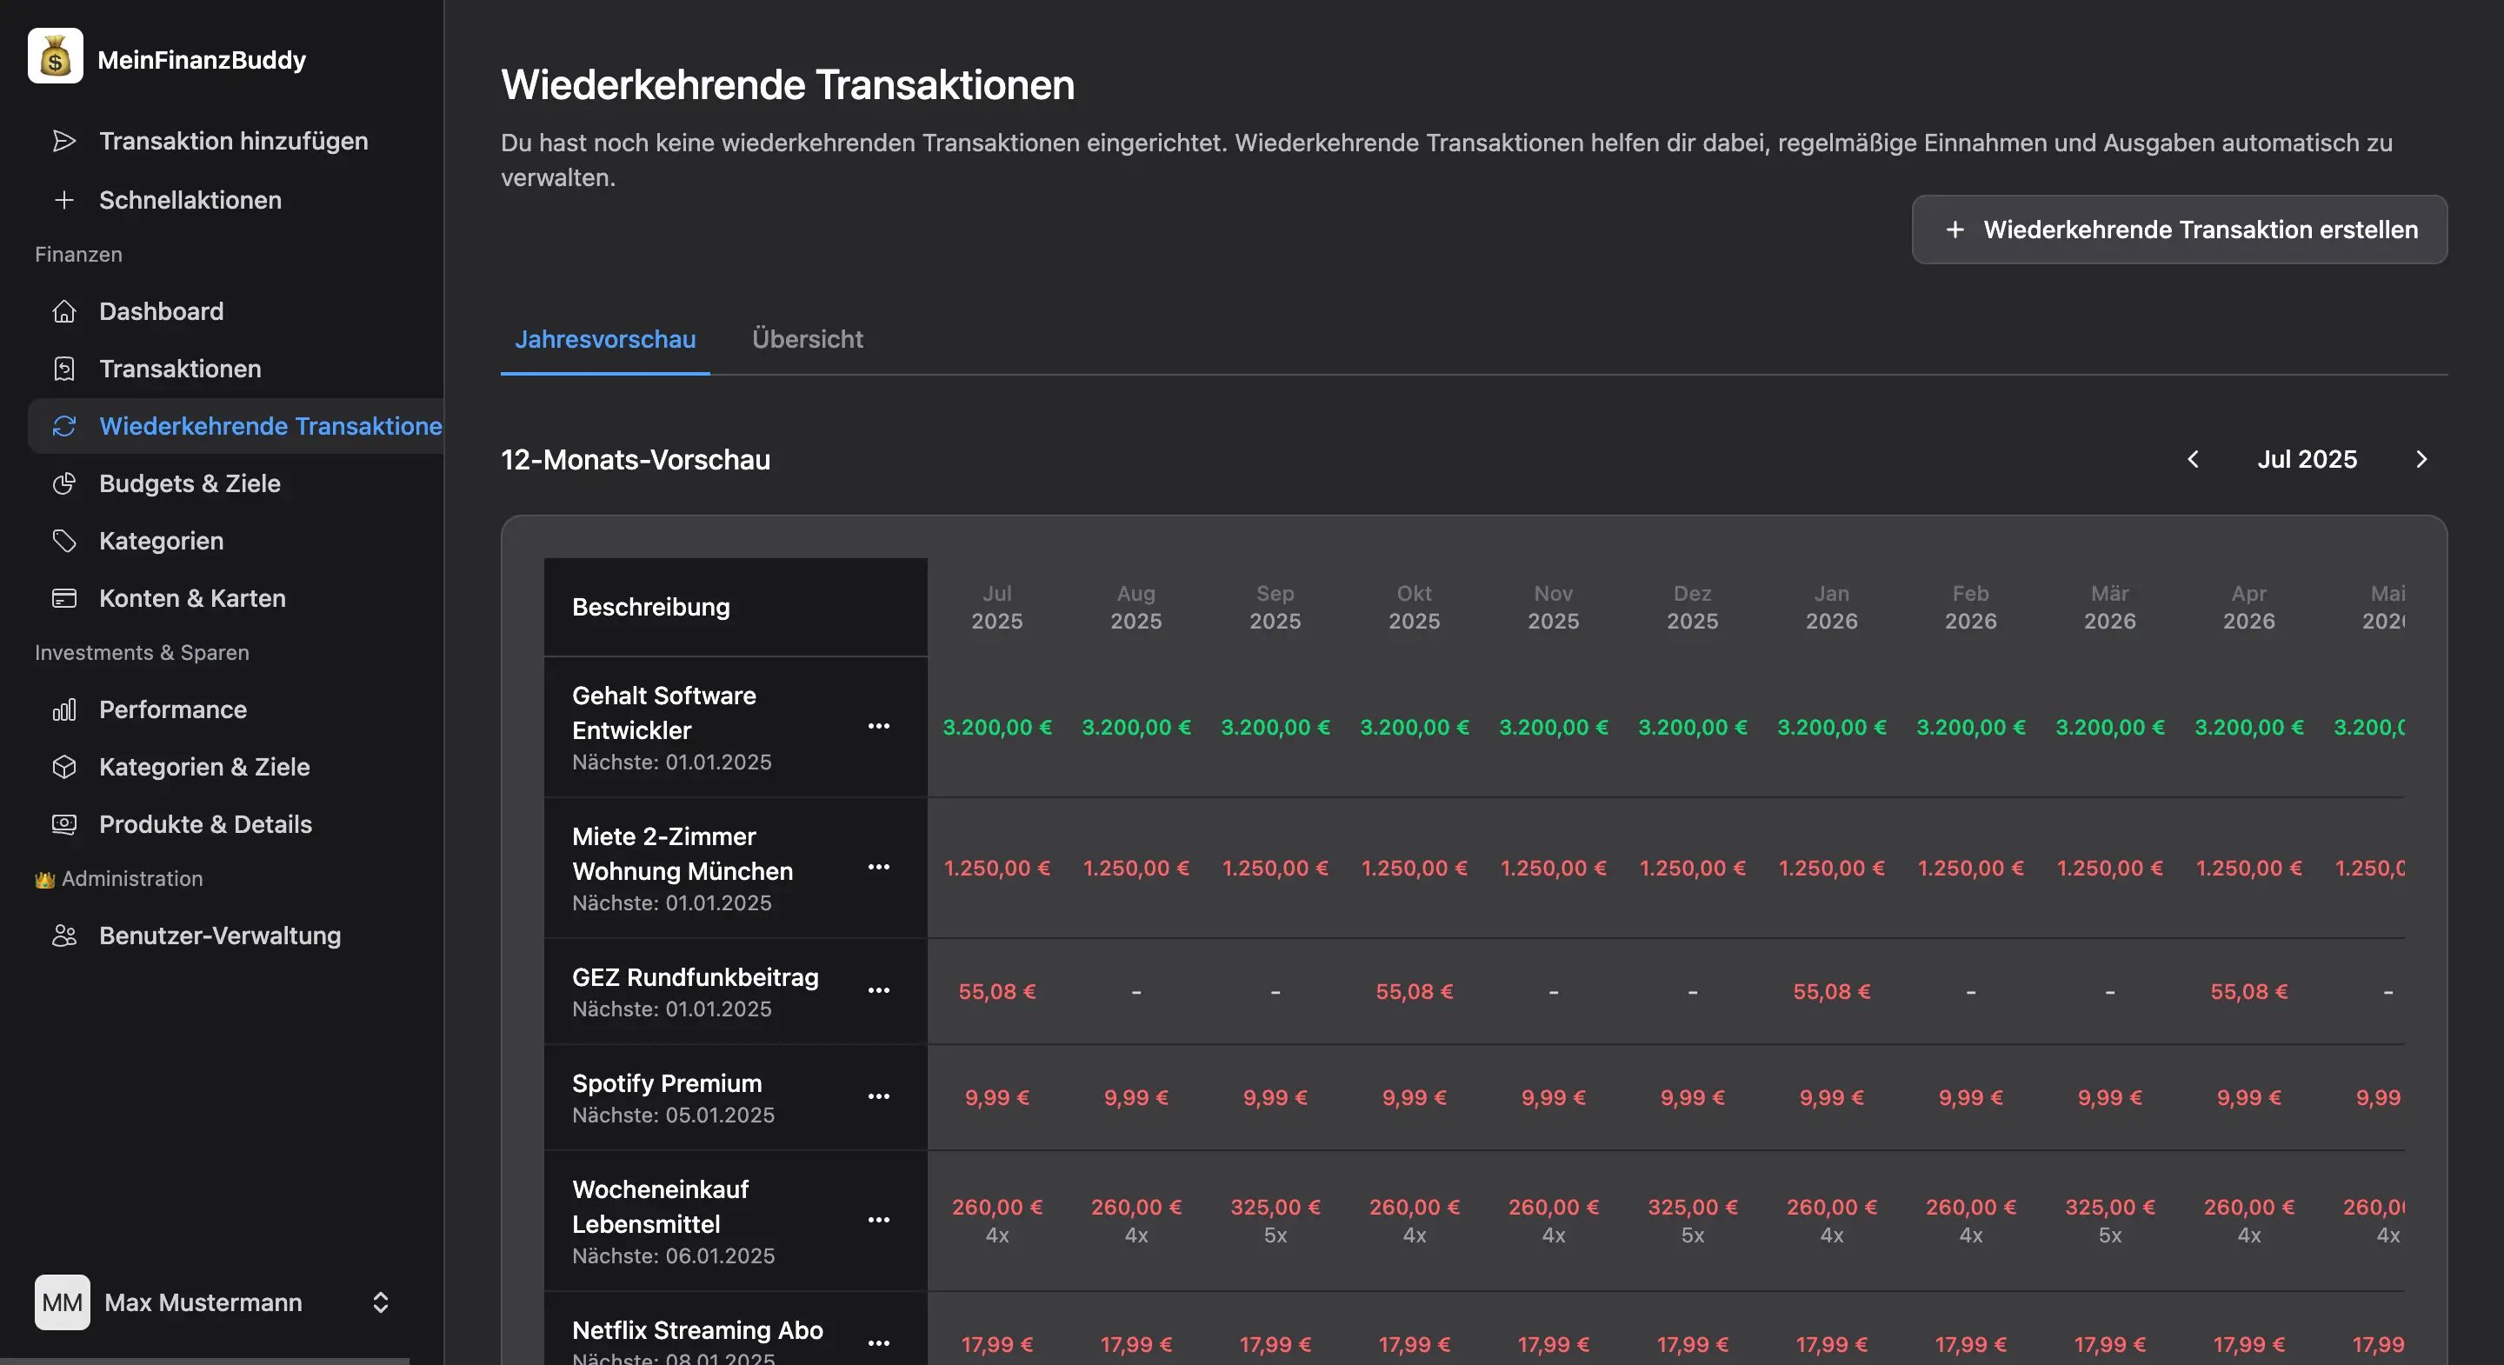Click the plus icon next to Schnellaktionen
This screenshot has width=2504, height=1365.
(x=64, y=200)
